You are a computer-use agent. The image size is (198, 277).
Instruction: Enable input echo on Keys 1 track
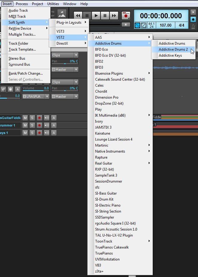coord(47,133)
